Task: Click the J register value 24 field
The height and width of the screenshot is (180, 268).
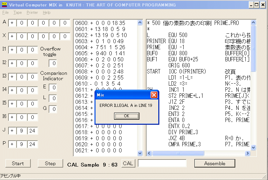Action: (32, 131)
